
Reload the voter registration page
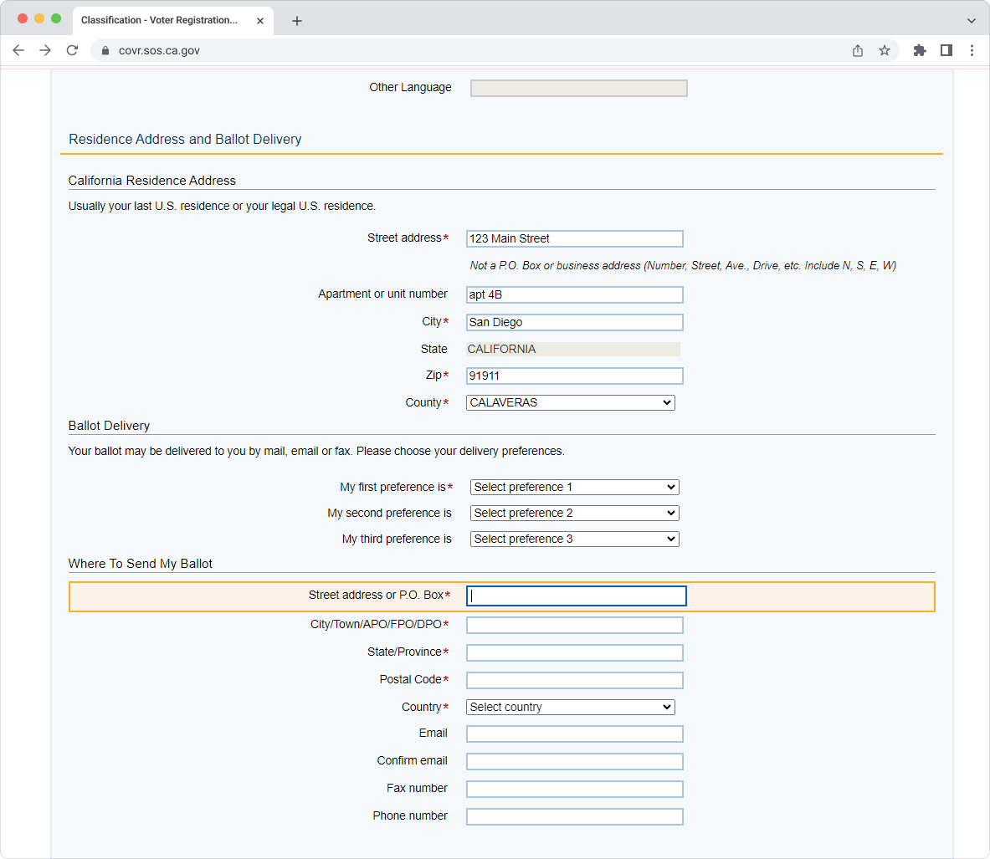coord(72,50)
